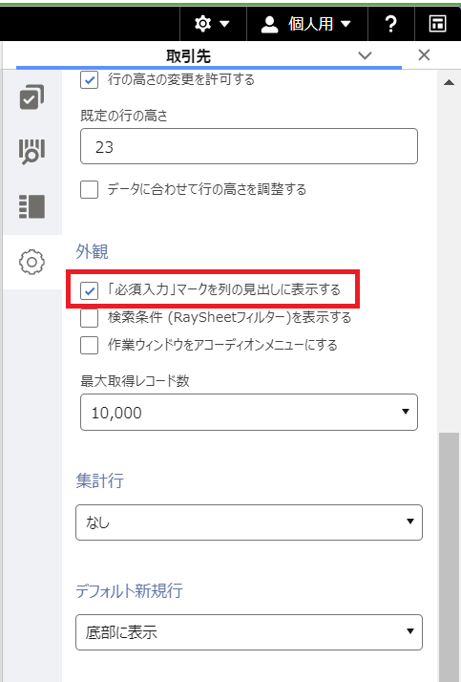Open the 最大取得レコード数 dropdown showing 10,000
Screen dimensions: 461x682
pyautogui.click(x=249, y=412)
